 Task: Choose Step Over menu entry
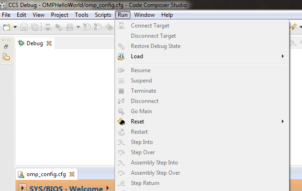(202, 152)
